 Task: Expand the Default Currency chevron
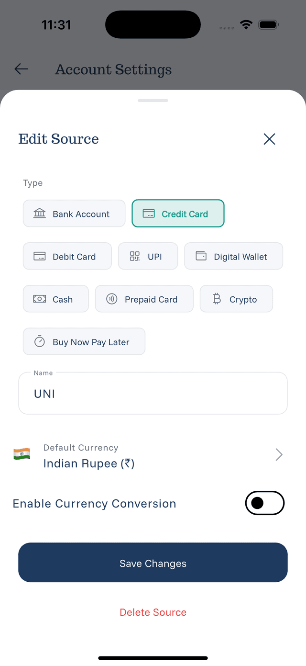coord(279,454)
